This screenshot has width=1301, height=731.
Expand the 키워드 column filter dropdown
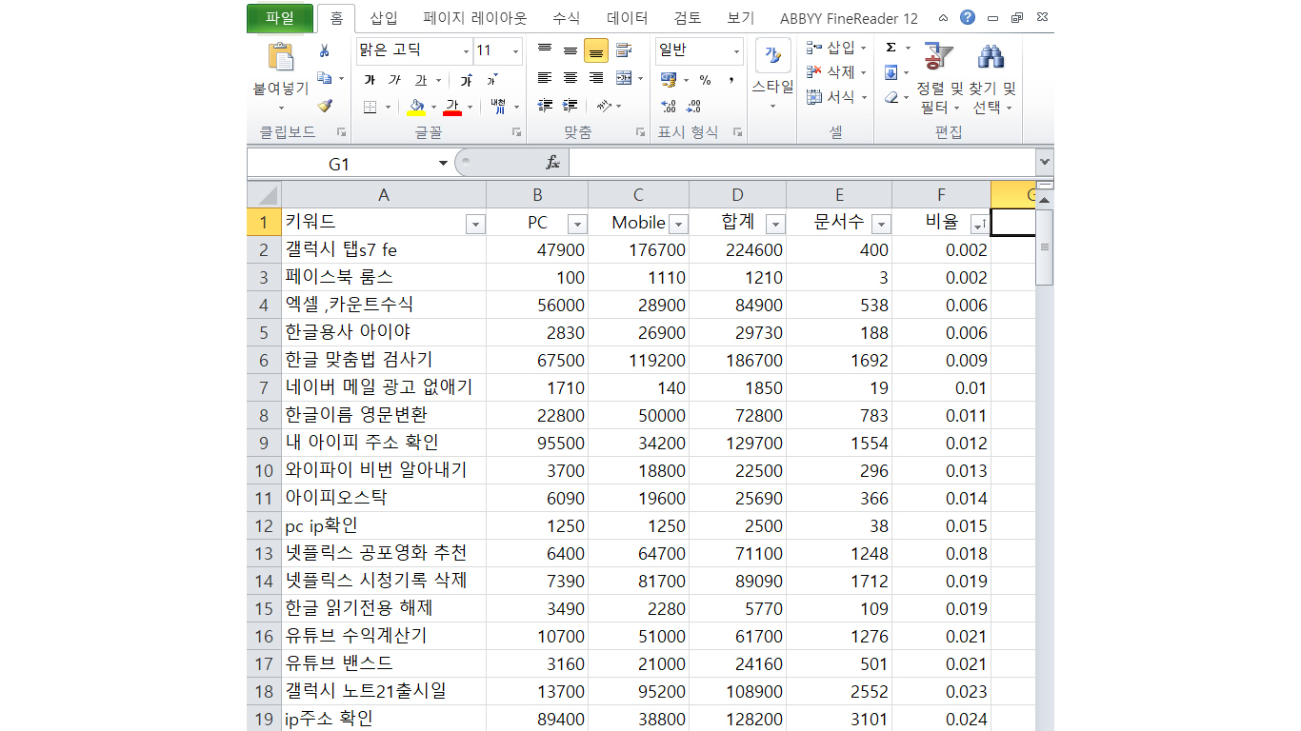point(475,225)
